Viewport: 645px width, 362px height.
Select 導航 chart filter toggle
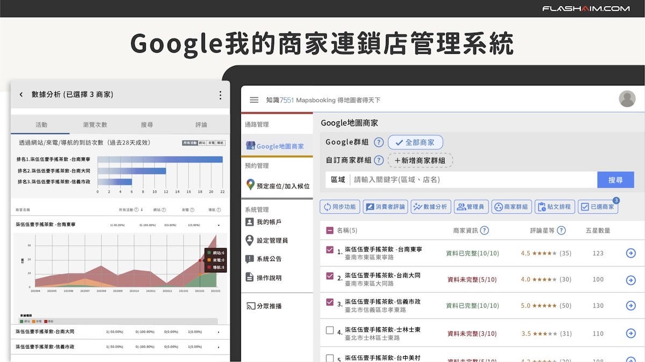(220, 143)
